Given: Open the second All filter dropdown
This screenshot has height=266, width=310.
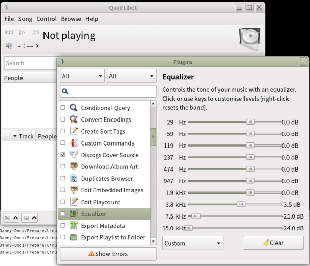Looking at the screenshot, I should point(131,76).
